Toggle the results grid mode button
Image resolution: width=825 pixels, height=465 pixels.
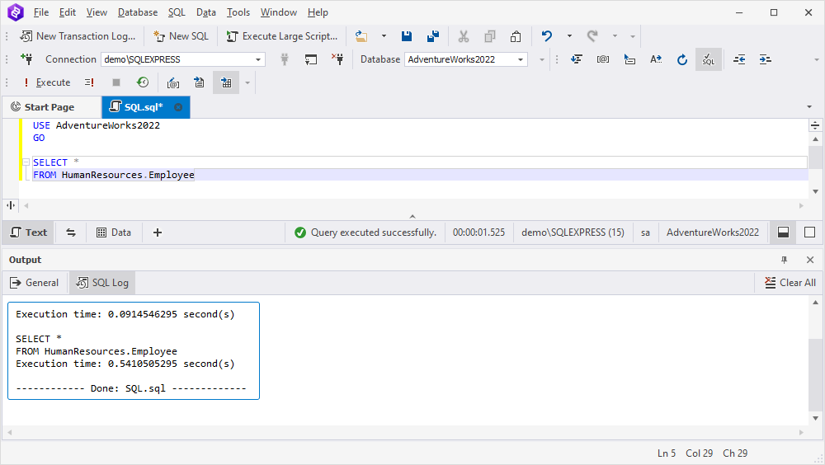tap(226, 82)
